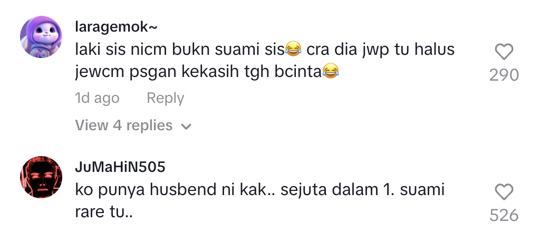
Task: Like the comment by JuMaHiN505
Action: pyautogui.click(x=504, y=192)
